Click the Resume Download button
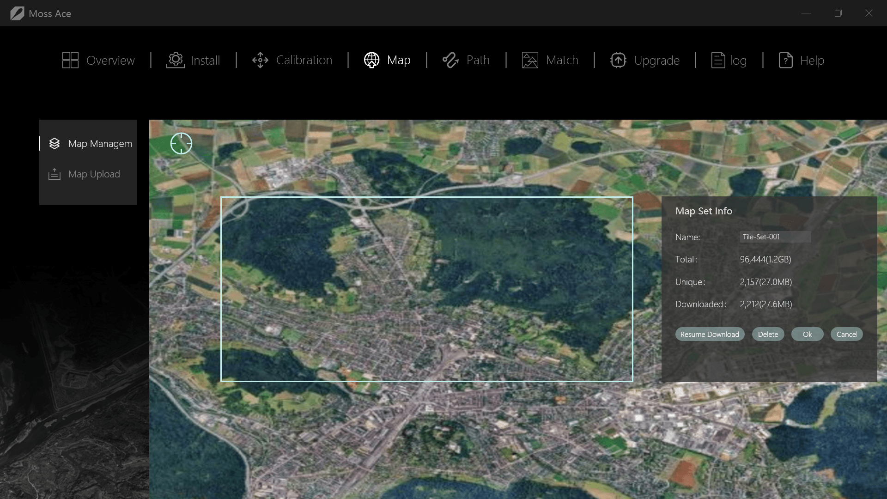 (710, 334)
